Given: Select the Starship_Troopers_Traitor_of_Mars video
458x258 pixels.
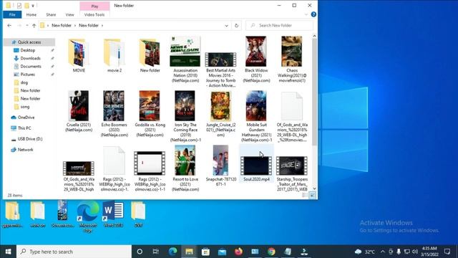Looking at the screenshot, I should click(x=292, y=173).
